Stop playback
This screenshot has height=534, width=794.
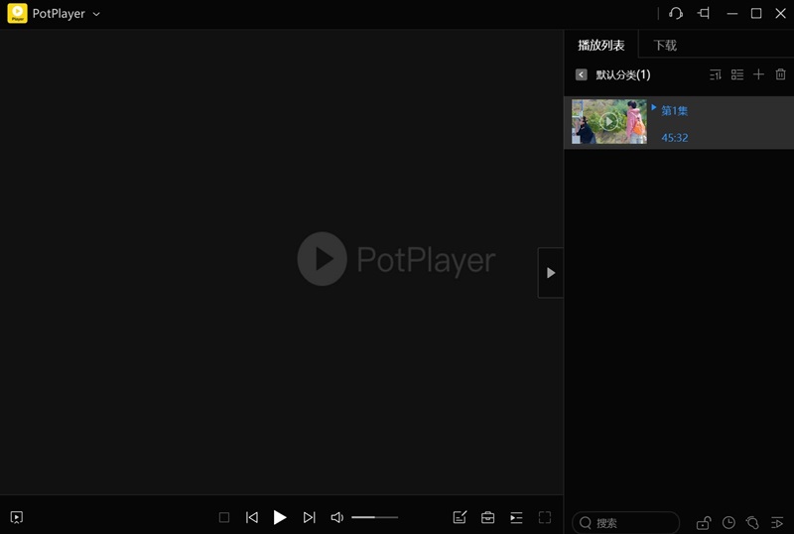pos(224,517)
